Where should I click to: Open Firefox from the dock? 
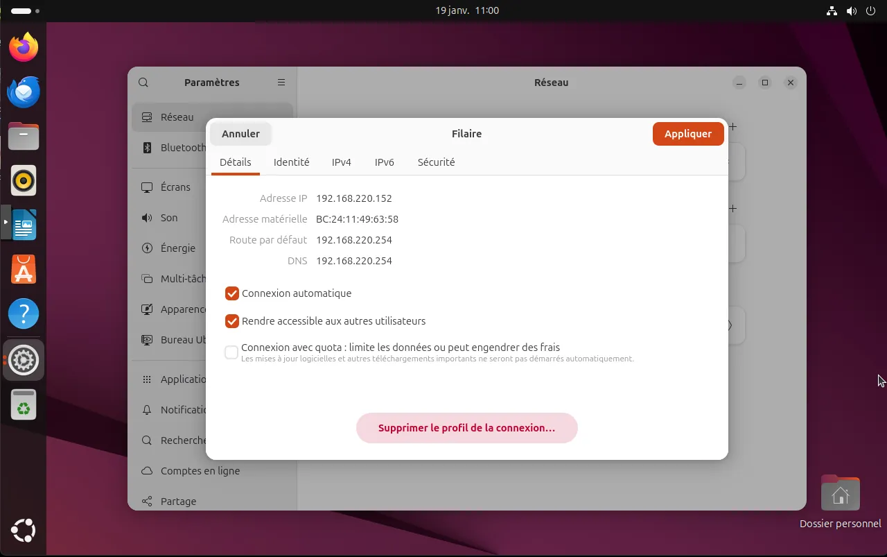tap(24, 47)
